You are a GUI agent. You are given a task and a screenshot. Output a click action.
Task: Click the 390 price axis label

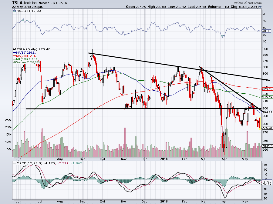265,49
